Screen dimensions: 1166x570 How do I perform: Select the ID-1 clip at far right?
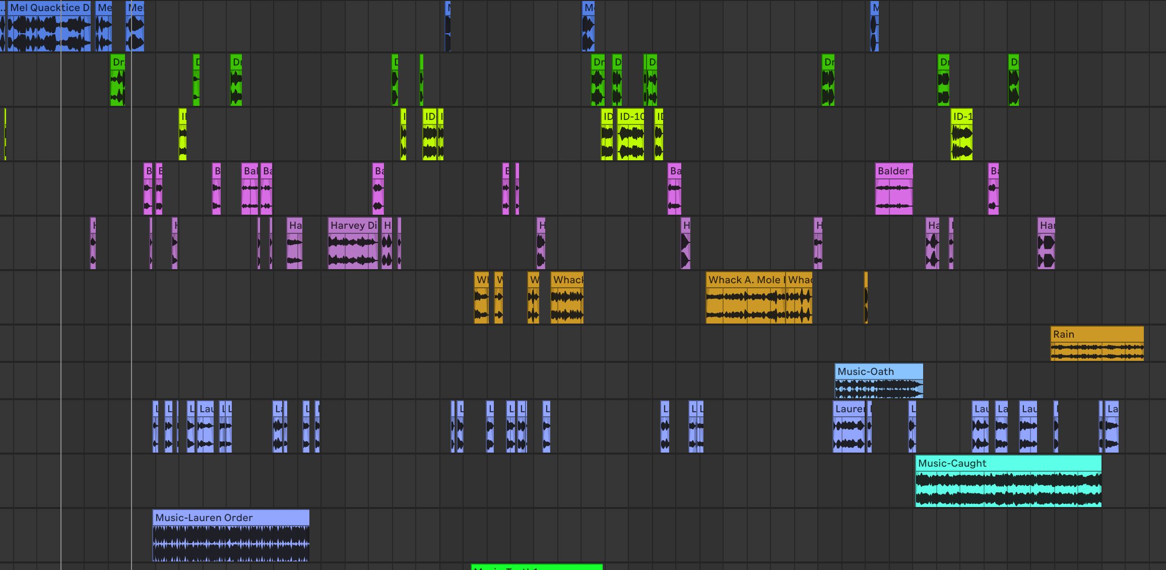(961, 135)
